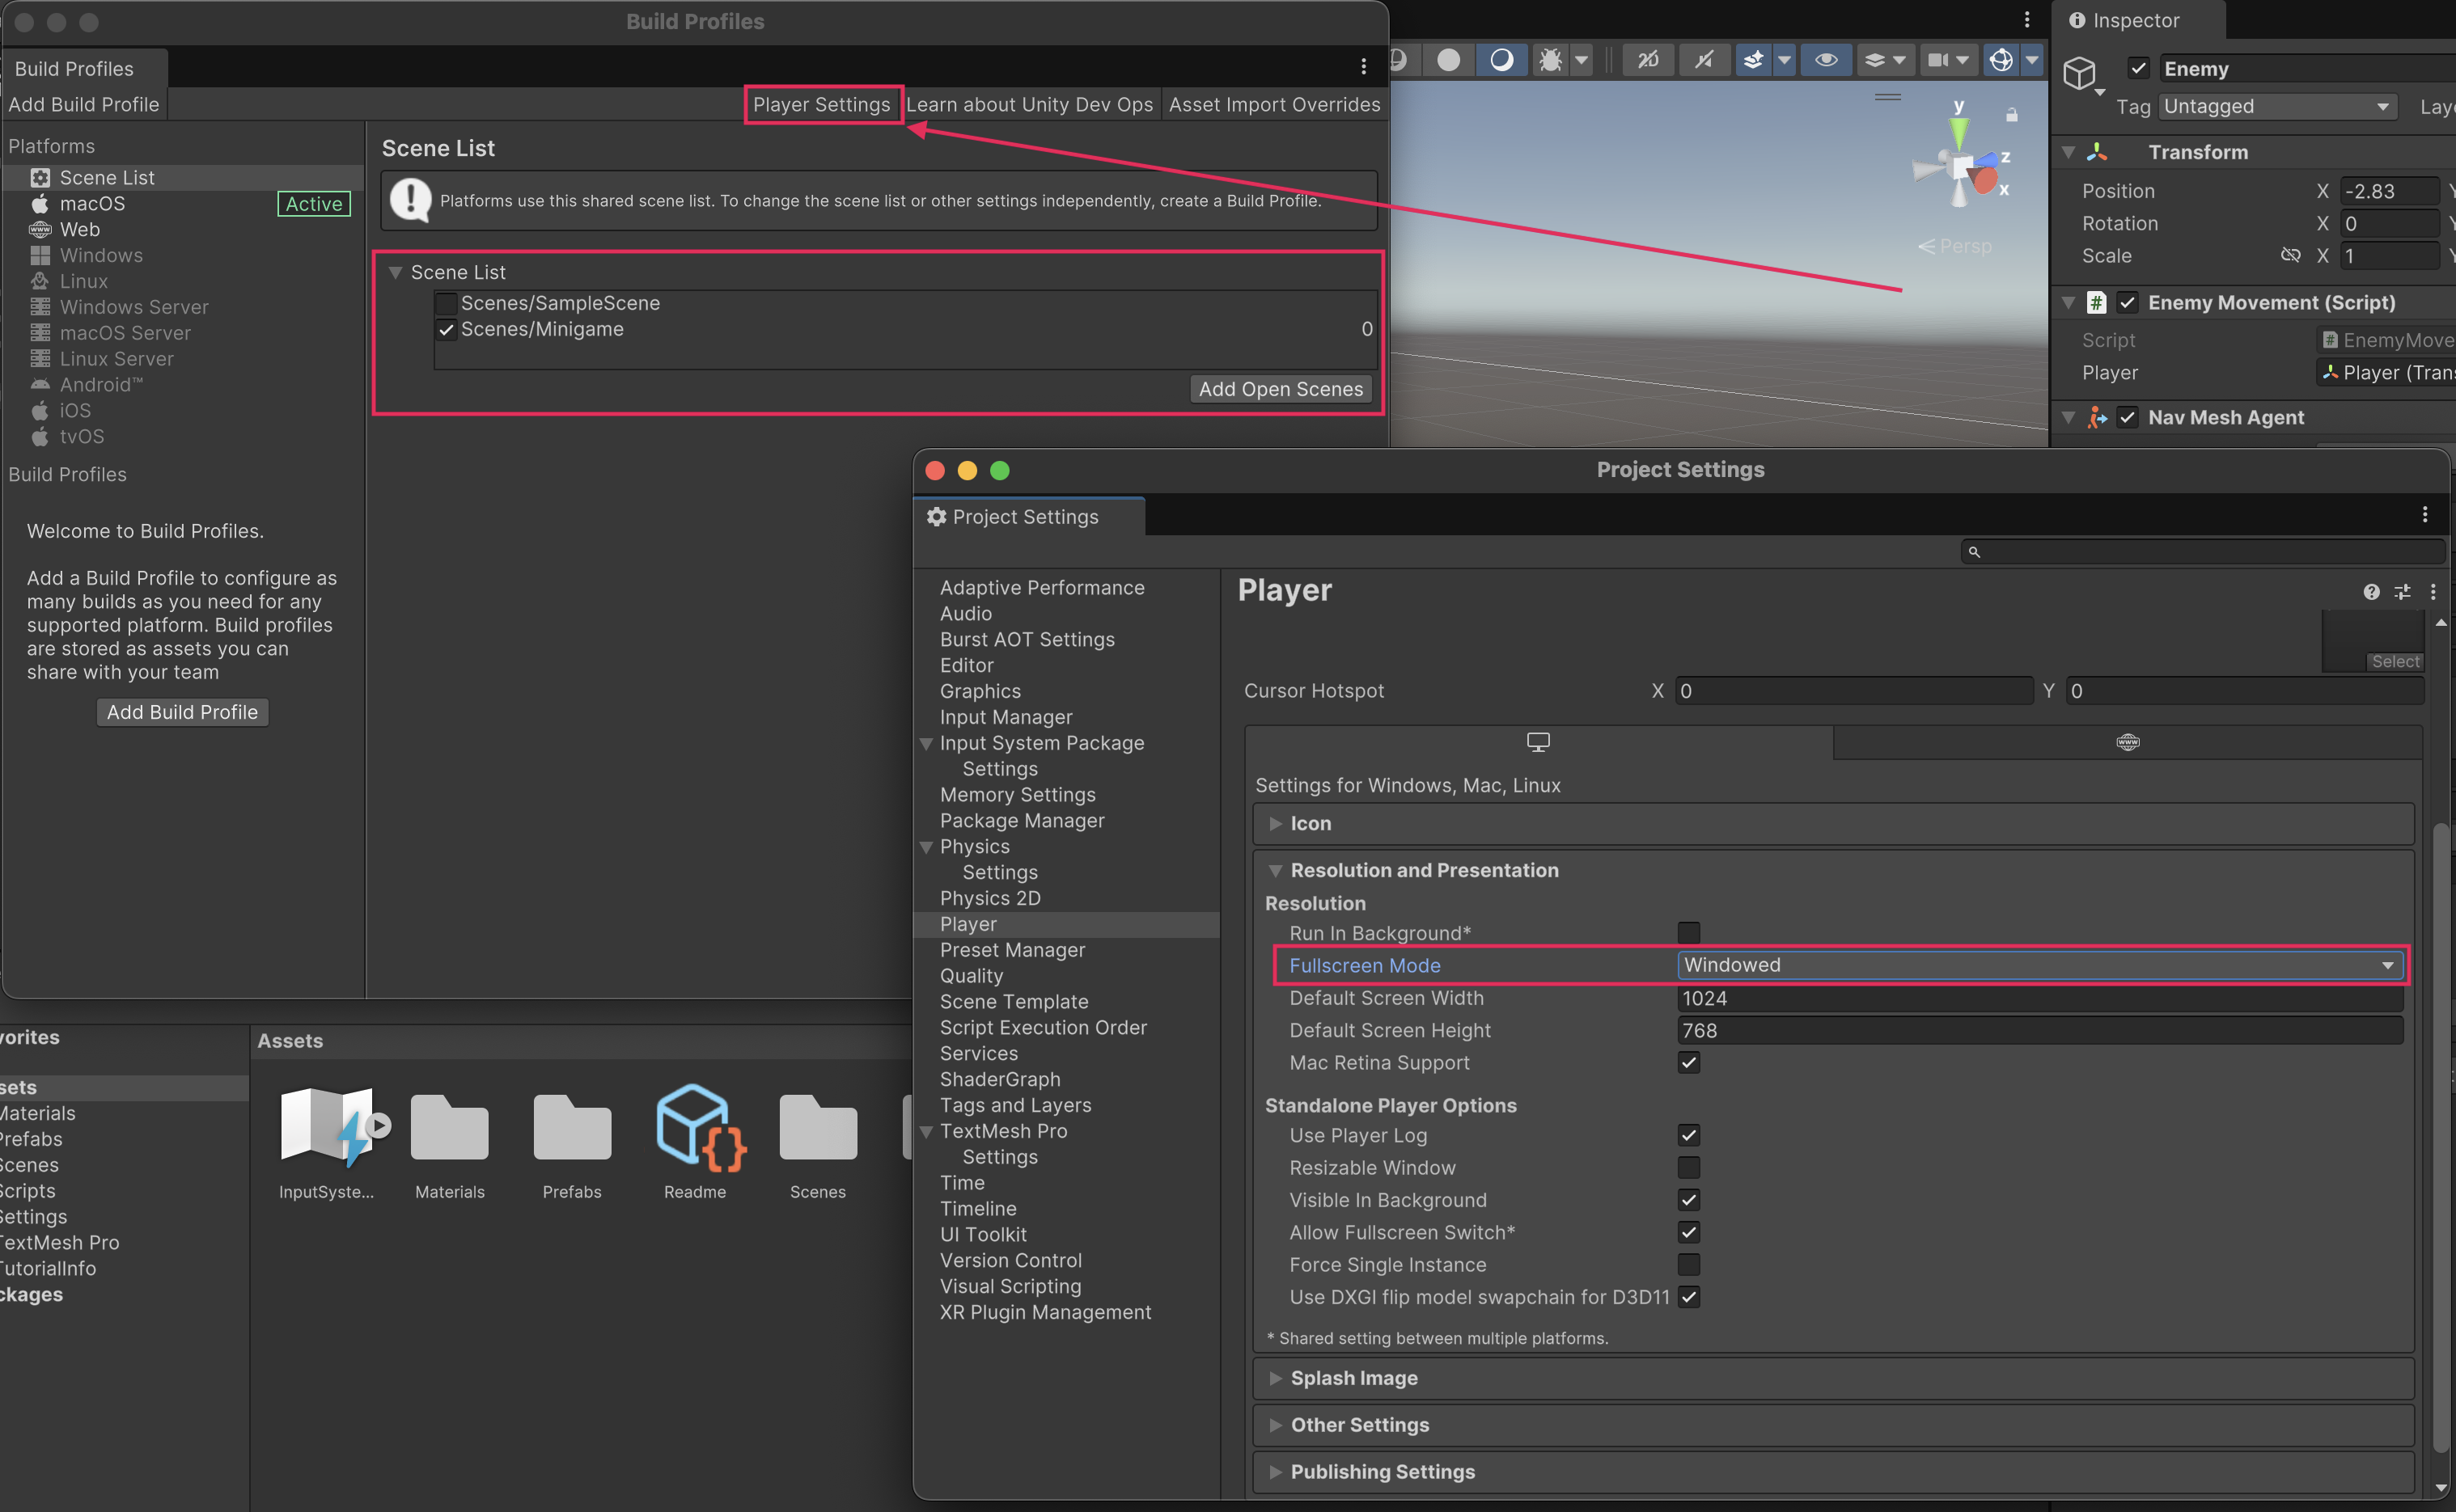Click the Player Settings button

coord(821,105)
